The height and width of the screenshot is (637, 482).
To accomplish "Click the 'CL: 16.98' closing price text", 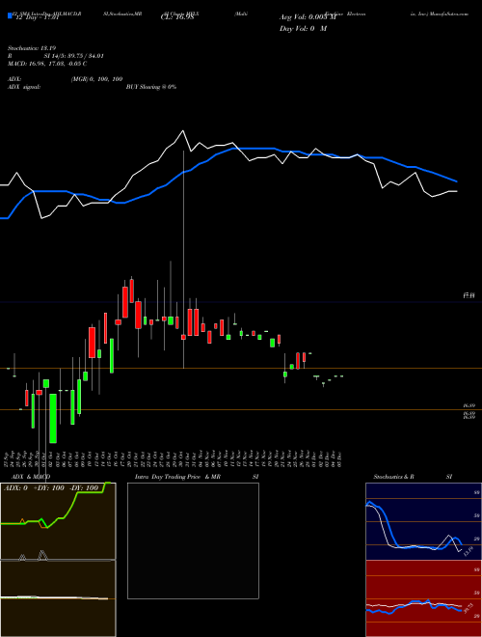I will click(177, 17).
